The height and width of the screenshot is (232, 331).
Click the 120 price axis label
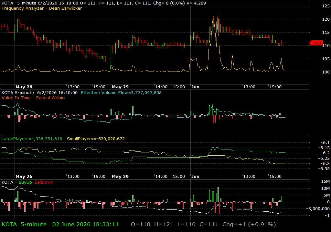pos(326,19)
